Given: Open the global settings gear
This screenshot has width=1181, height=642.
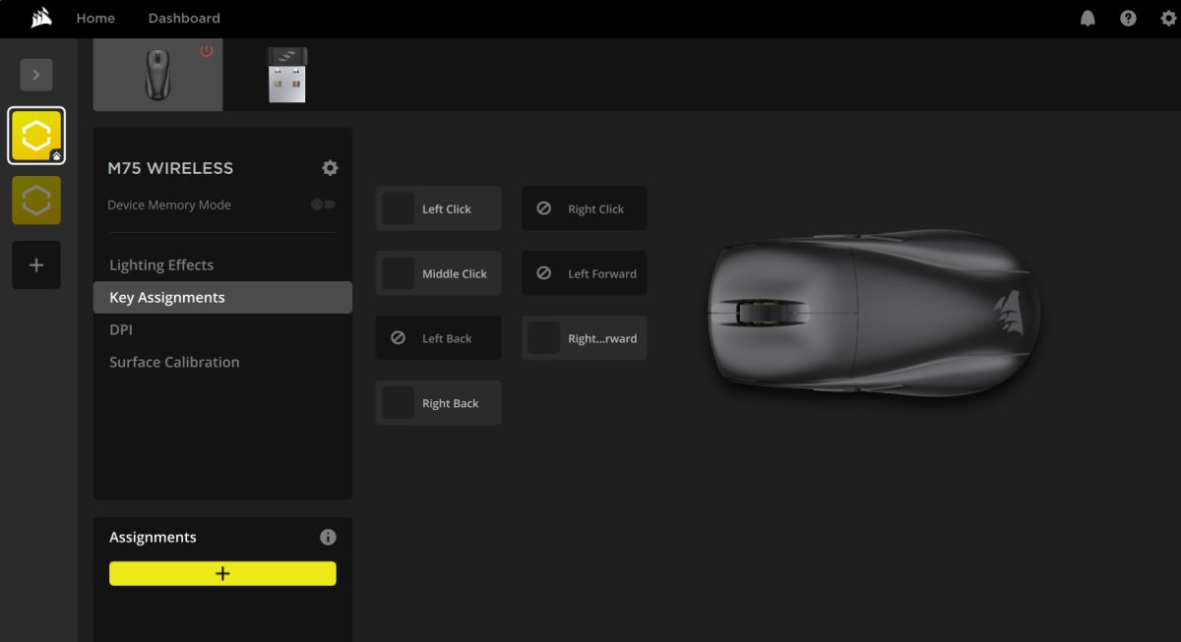Looking at the screenshot, I should click(1168, 19).
